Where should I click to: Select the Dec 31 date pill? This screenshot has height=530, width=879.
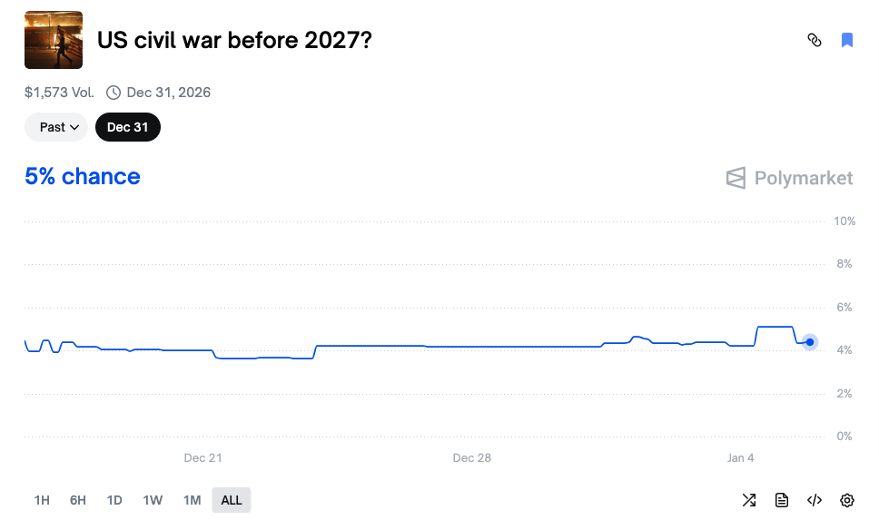pyautogui.click(x=127, y=127)
